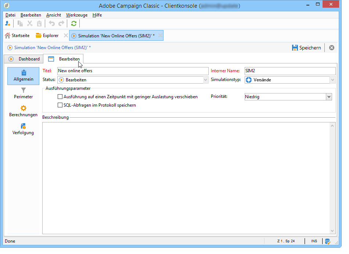Screen dimensions: 349x254
Task: Enable SQL-Abfragen im Protokoll speichern checkbox
Action: (60, 105)
